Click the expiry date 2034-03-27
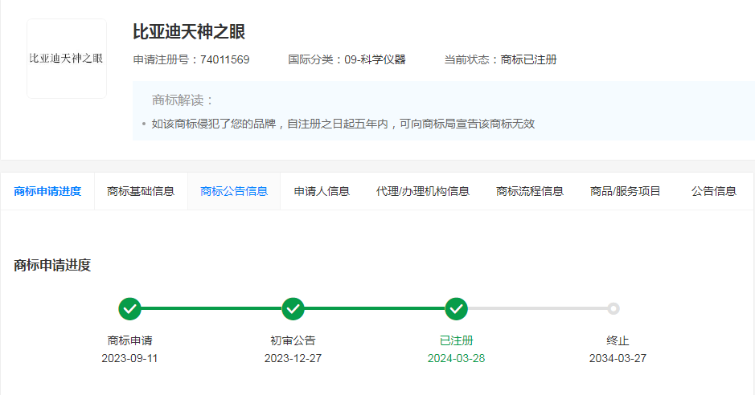 [618, 359]
